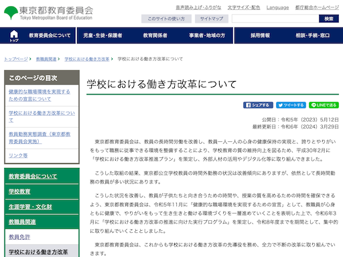Click the 検索 search button
This screenshot has width=343, height=257.
coord(329,19)
